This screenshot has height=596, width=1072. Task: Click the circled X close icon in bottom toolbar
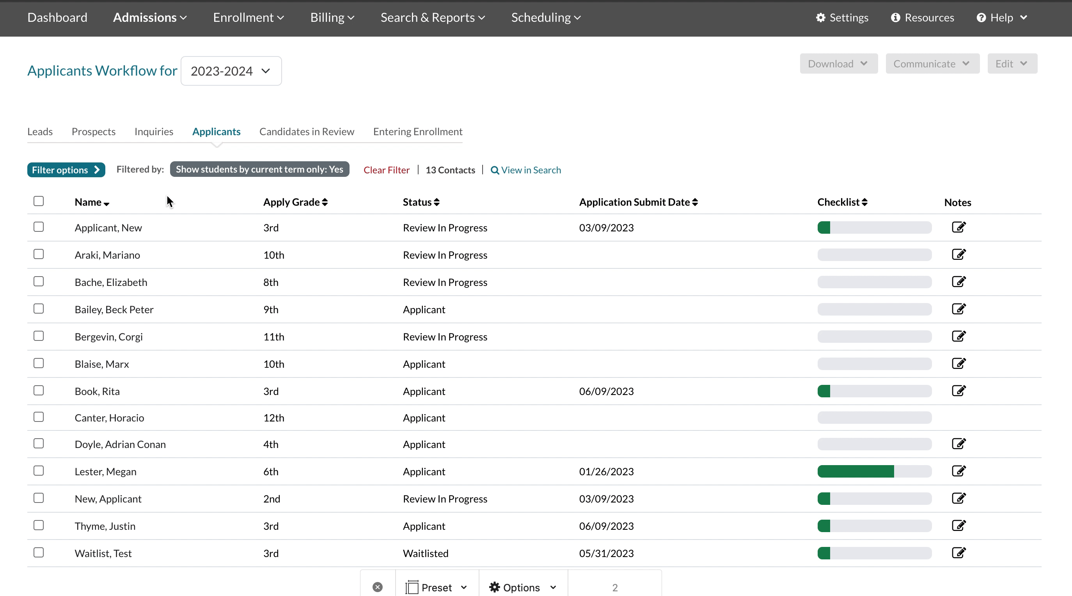(378, 587)
